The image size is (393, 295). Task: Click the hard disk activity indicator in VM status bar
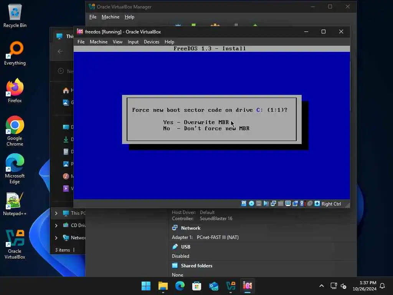coord(244,204)
